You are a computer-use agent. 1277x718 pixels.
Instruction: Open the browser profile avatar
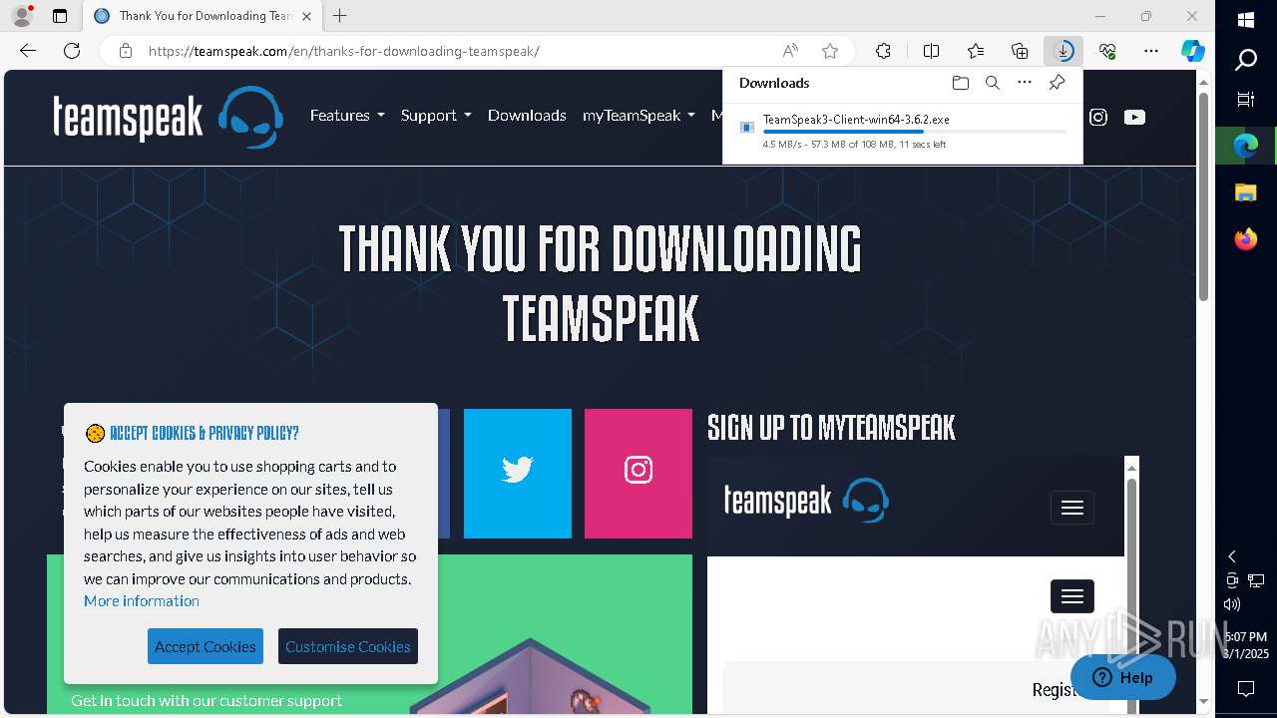22,16
